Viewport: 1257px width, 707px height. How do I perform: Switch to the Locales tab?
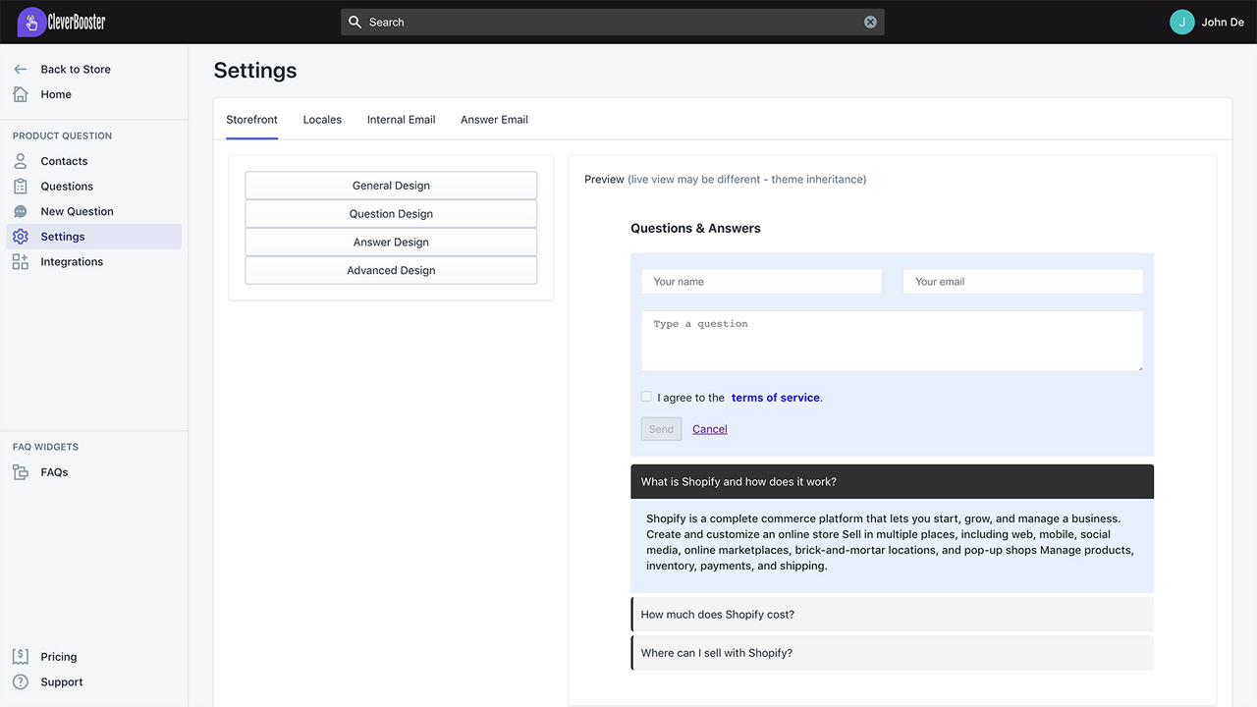322,119
